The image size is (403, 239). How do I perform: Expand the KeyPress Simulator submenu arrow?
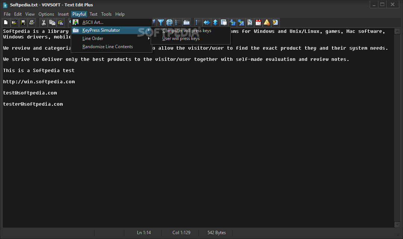click(149, 30)
